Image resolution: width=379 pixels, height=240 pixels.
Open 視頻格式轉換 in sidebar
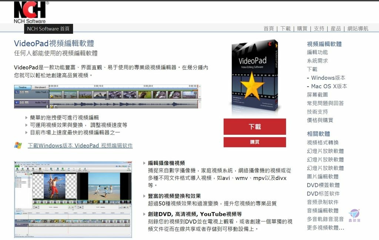click(323, 143)
